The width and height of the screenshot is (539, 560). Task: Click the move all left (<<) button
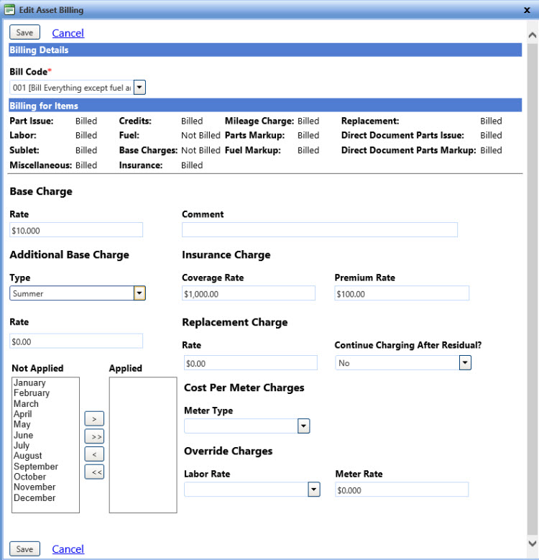coord(94,472)
